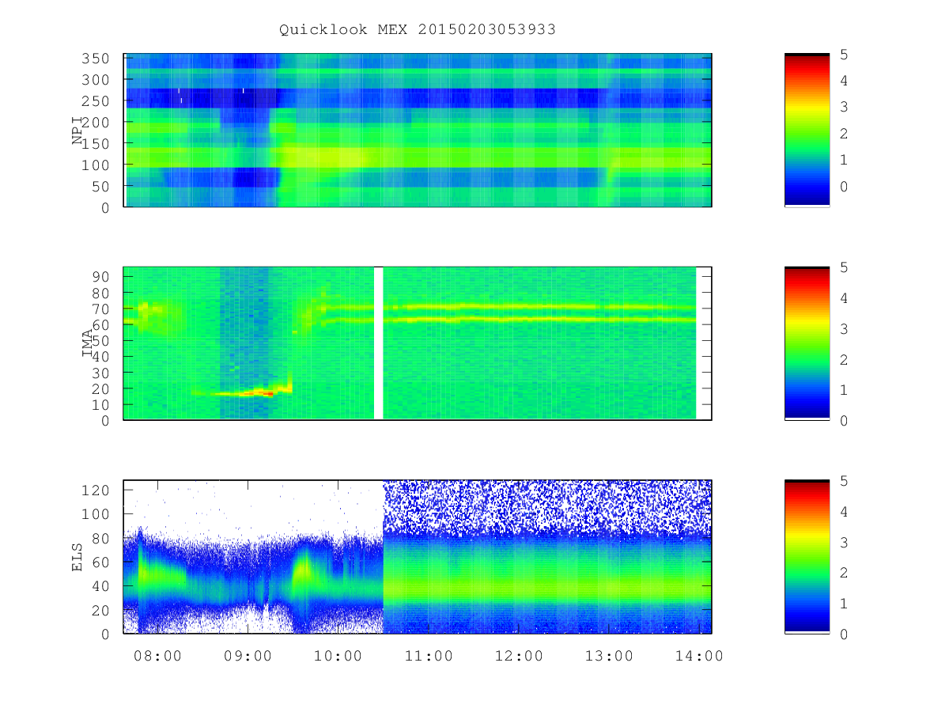
Task: Click the 5 label on the ELS colorbar
Action: (845, 481)
